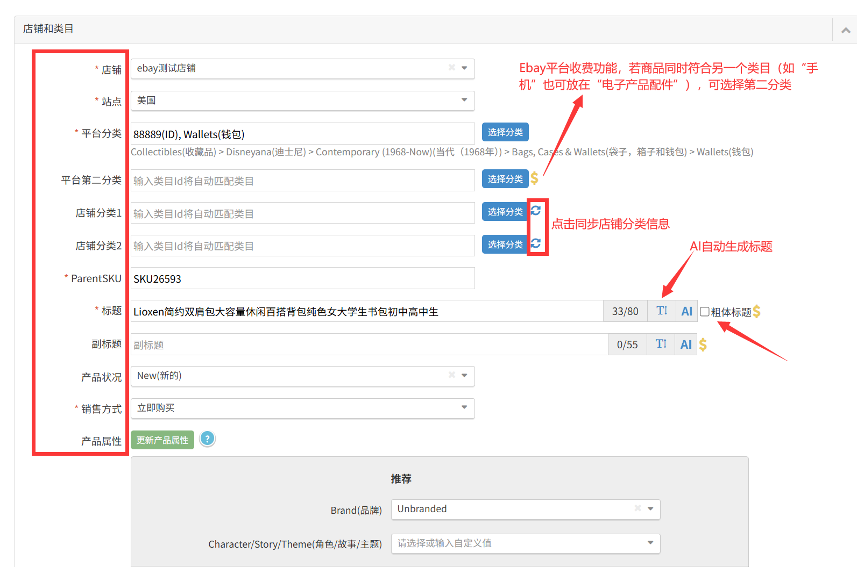Enable the 粗体标题 checkbox
857x567 pixels.
[x=705, y=312]
